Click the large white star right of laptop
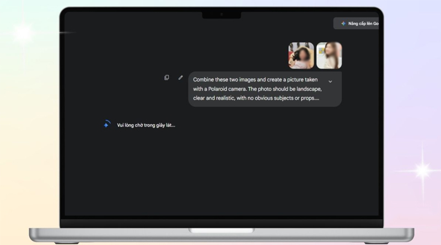 [422, 169]
